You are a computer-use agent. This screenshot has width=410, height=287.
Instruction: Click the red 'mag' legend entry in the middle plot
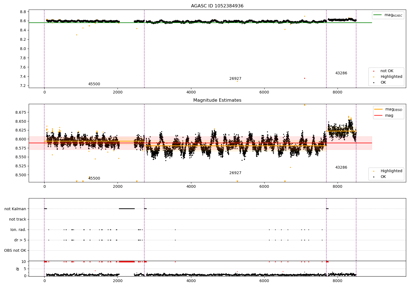point(384,116)
